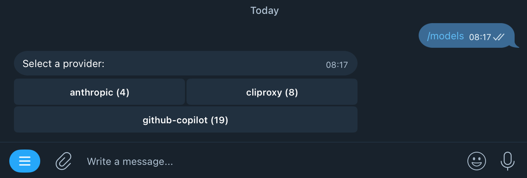Pick the github-copilot (19) provider

click(185, 120)
